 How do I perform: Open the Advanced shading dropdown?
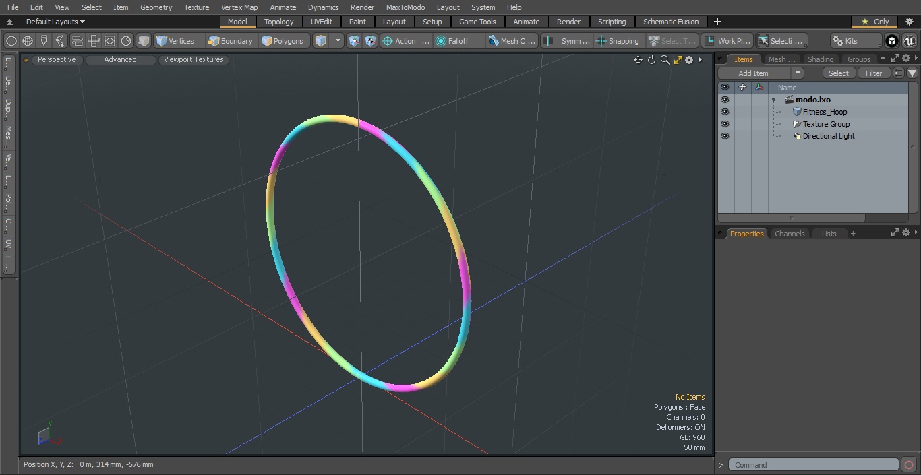pos(120,59)
